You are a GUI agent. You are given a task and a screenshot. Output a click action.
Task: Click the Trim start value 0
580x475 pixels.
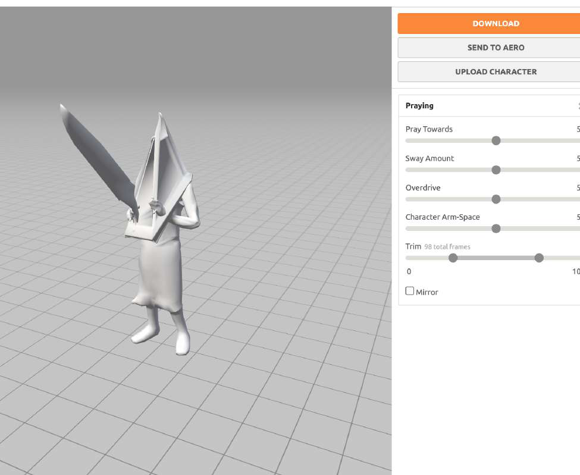409,271
